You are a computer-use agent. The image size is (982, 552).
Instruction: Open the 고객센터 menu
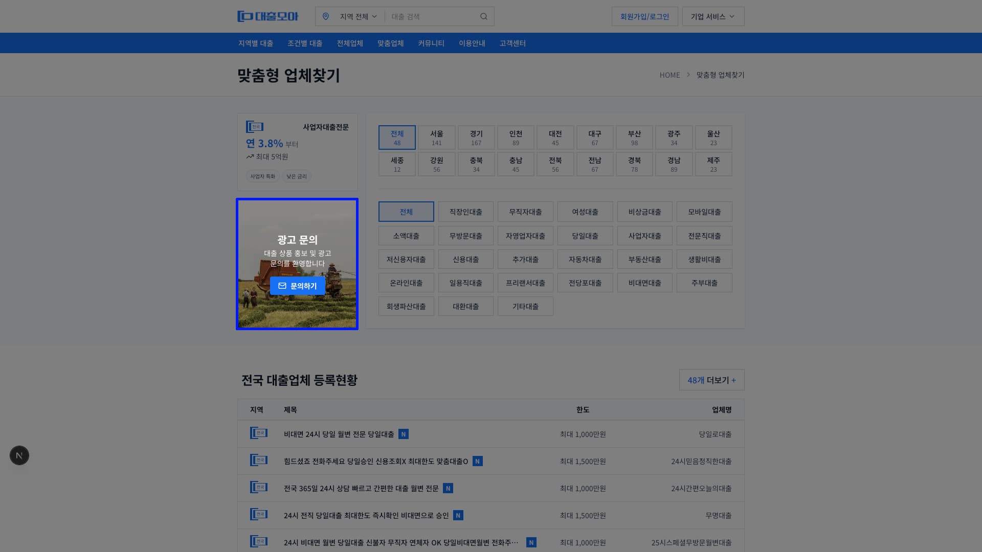pos(512,43)
